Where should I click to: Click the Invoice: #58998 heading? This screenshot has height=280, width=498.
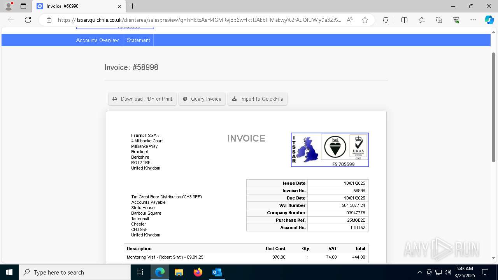(x=131, y=67)
